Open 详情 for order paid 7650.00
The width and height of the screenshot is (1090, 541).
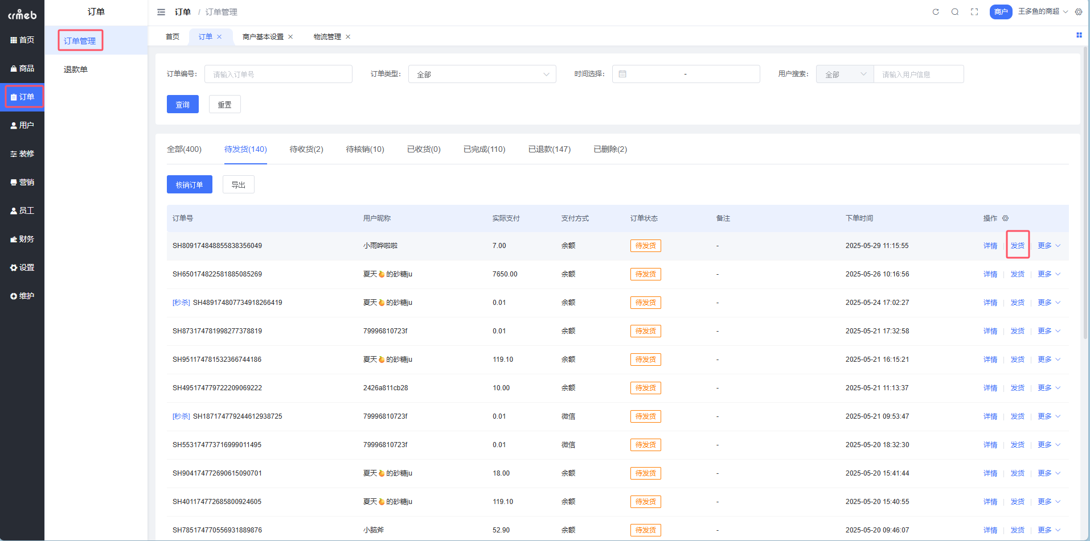tap(990, 274)
